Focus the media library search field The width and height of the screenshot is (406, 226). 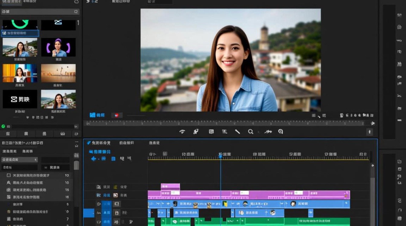coord(40,12)
